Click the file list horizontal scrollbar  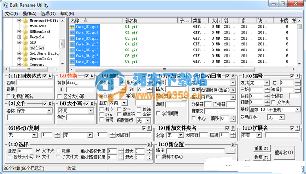(164, 69)
